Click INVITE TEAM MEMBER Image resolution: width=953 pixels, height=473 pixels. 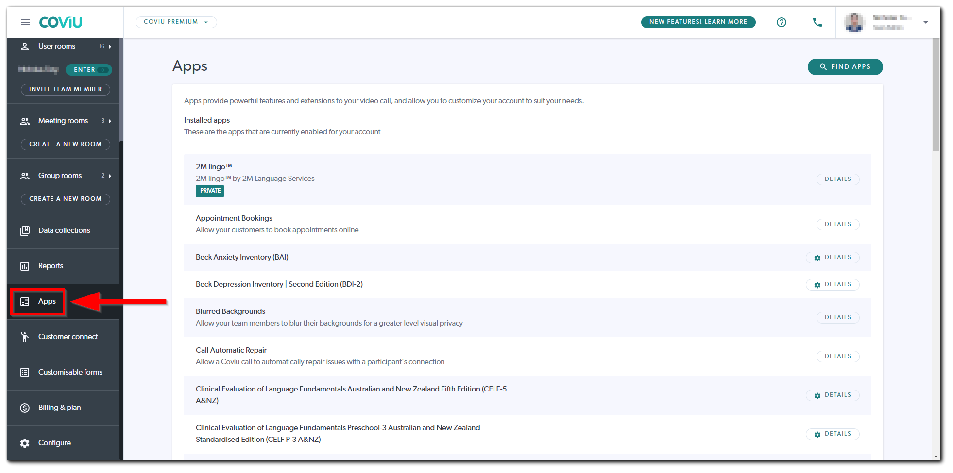tap(65, 89)
